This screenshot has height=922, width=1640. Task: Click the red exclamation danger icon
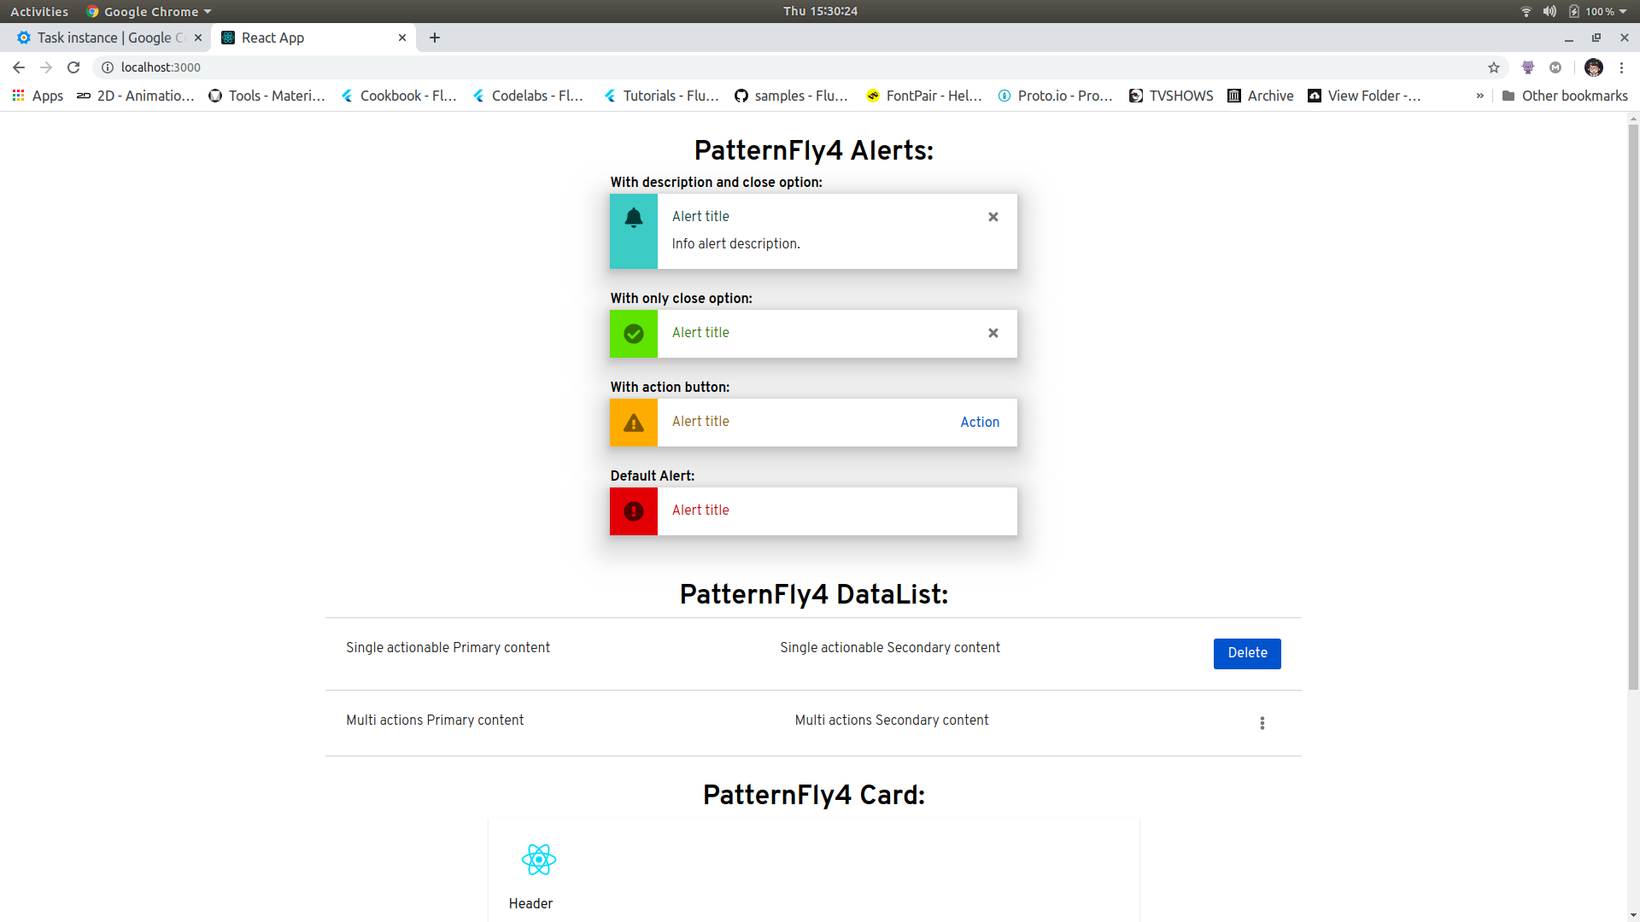click(633, 511)
